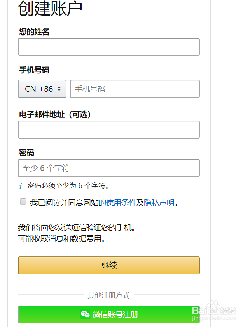Click the blue password info icon
Screen dimensions: 250x327
point(21,186)
